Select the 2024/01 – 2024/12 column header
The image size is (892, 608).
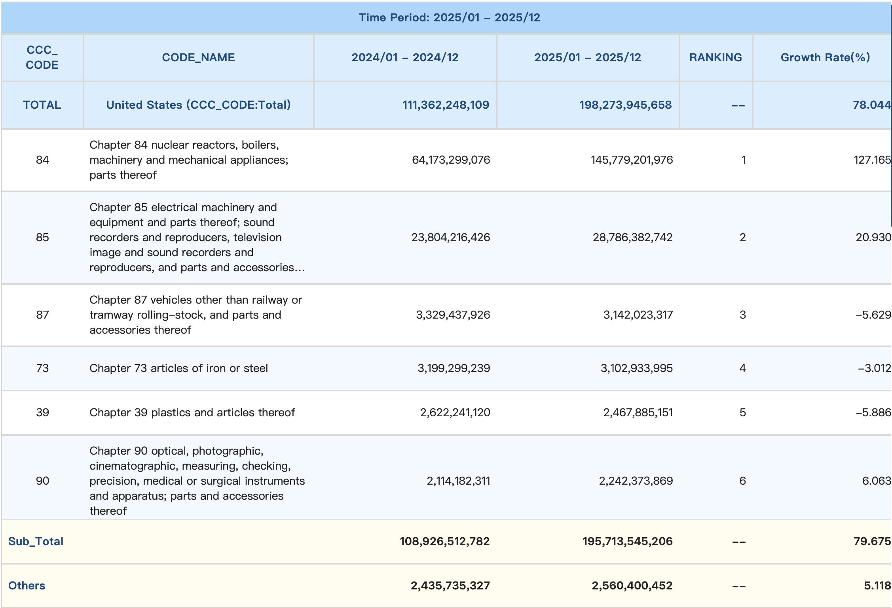pyautogui.click(x=405, y=57)
